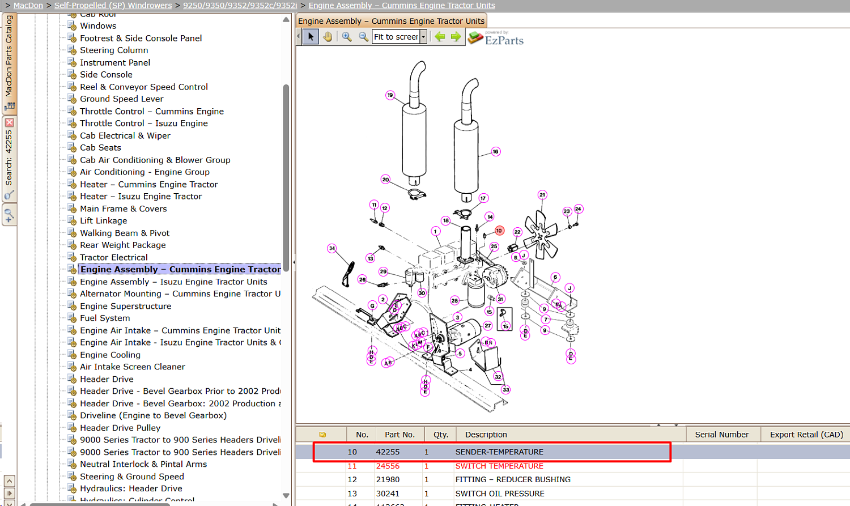This screenshot has height=506, width=850.
Task: Open Throttle Control – Cummins Engine
Action: click(152, 111)
